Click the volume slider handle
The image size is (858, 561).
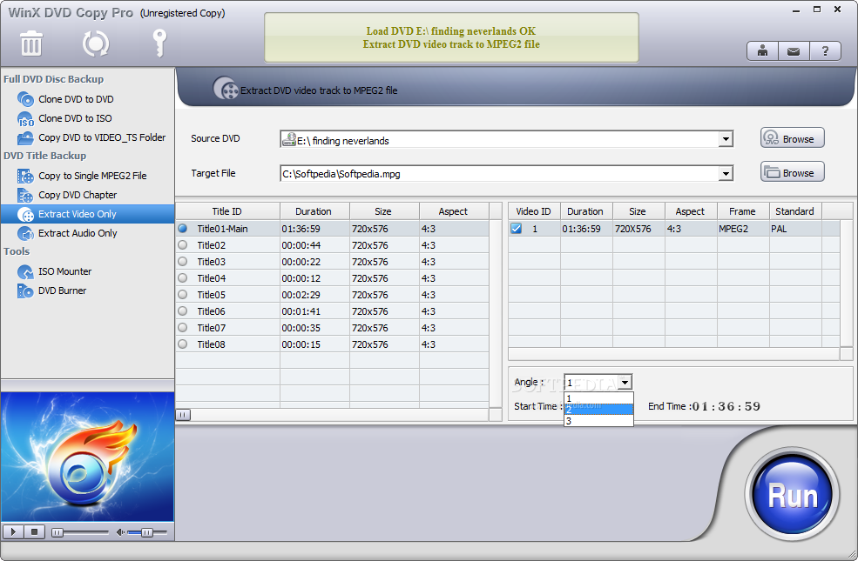point(146,532)
